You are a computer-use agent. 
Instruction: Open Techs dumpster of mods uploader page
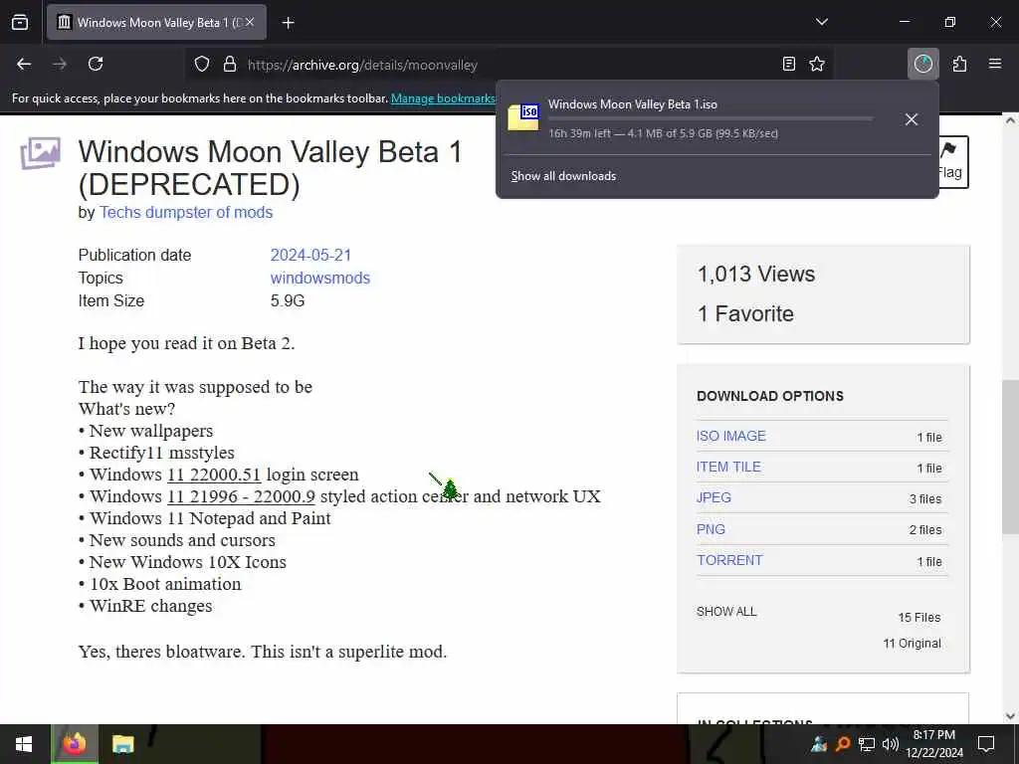[186, 213]
